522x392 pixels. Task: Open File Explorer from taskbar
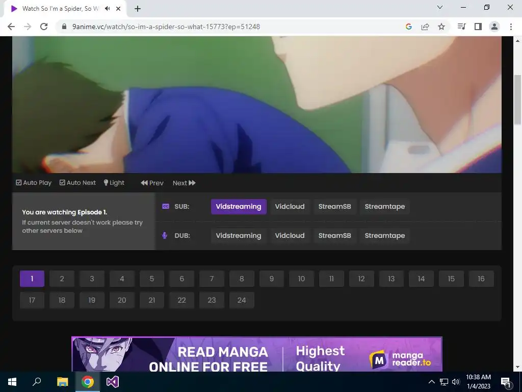point(62,382)
